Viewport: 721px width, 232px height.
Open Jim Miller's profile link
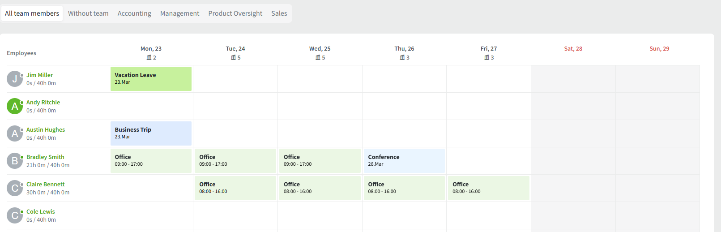coord(39,75)
